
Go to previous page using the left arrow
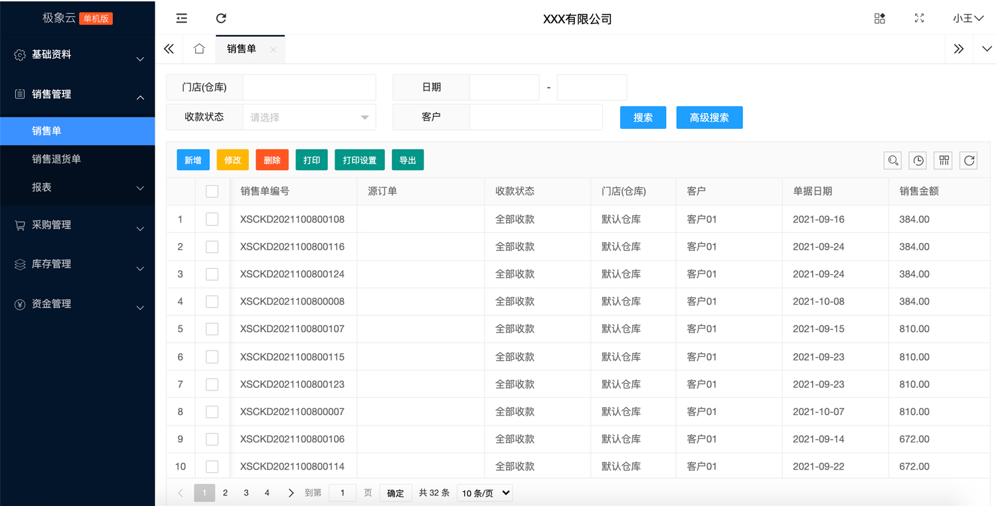point(181,493)
